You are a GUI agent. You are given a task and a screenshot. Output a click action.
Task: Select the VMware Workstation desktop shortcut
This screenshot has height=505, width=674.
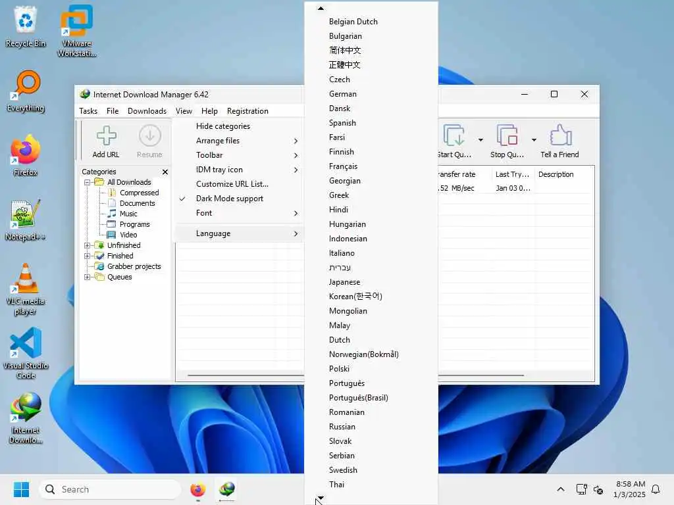click(x=76, y=32)
